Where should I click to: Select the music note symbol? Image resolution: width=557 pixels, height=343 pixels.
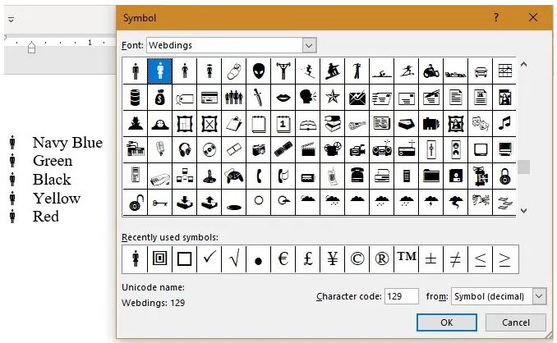(x=504, y=123)
